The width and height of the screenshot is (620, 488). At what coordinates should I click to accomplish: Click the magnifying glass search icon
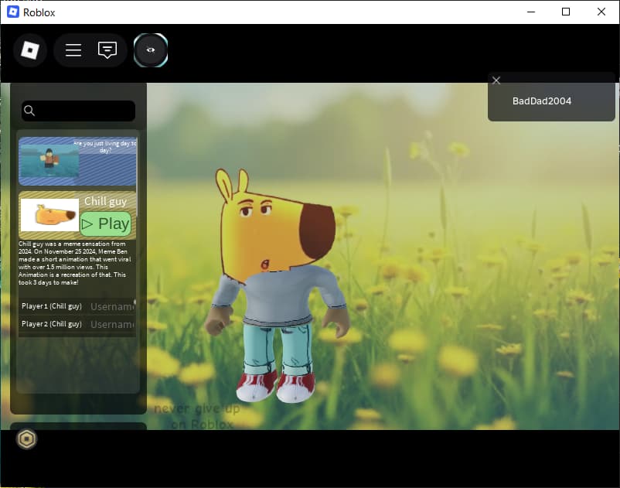29,111
